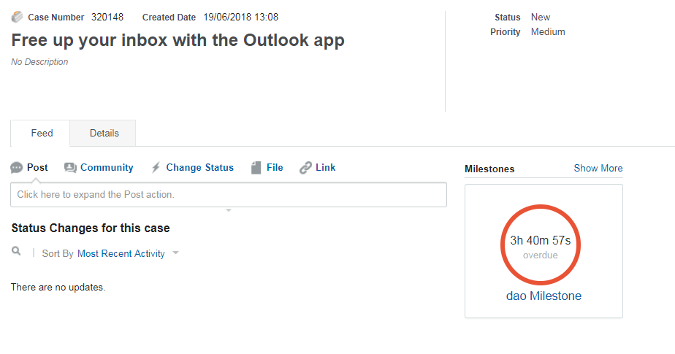Click the case briefcase icon beside Case Number
Screen dimensions: 675x354
point(17,17)
